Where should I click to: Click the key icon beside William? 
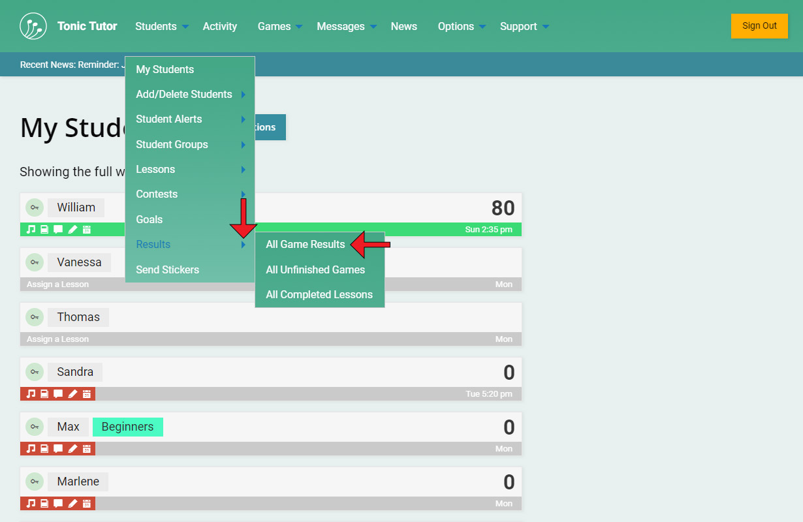tap(35, 207)
